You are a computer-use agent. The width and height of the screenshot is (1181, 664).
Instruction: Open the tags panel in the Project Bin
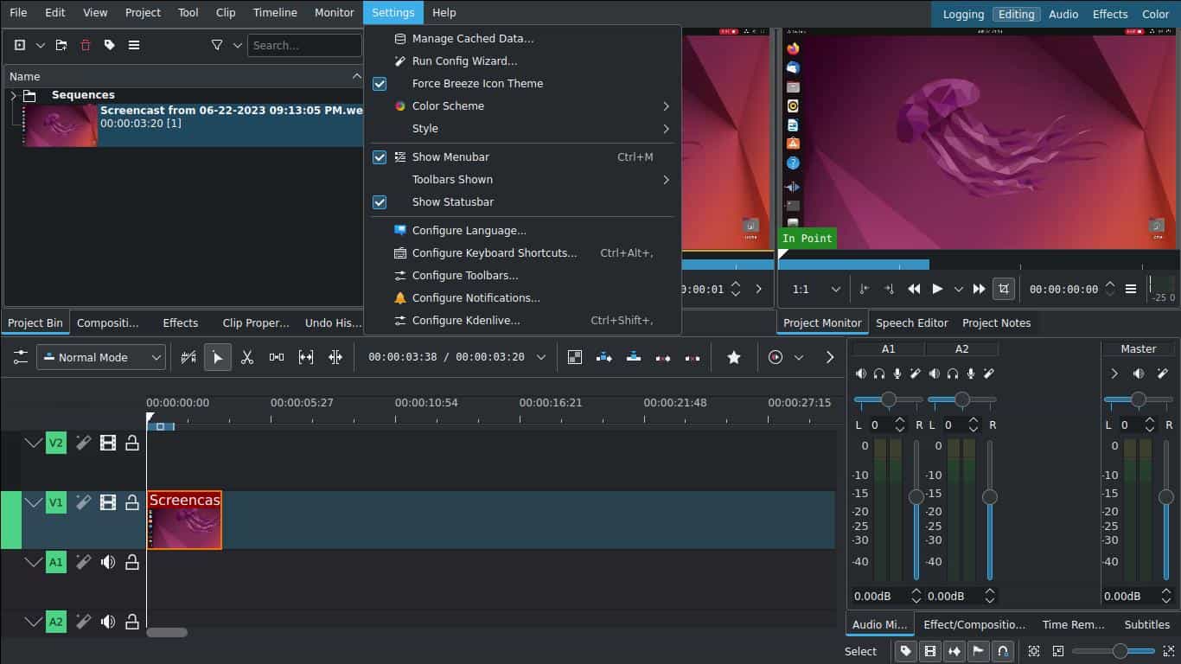click(109, 45)
